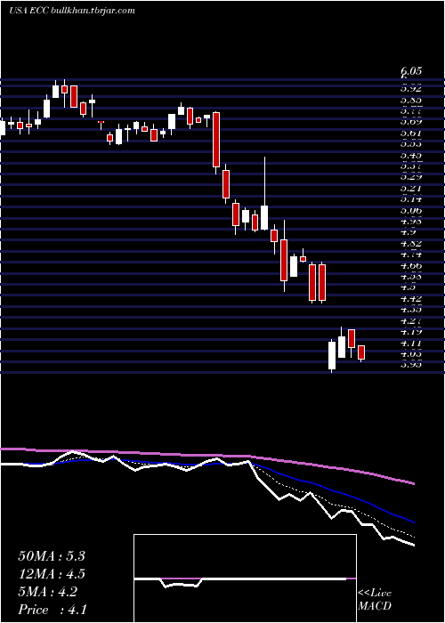This screenshot has height=623, width=445.
Task: Click the 4.03 price level label
Action: pyautogui.click(x=411, y=353)
